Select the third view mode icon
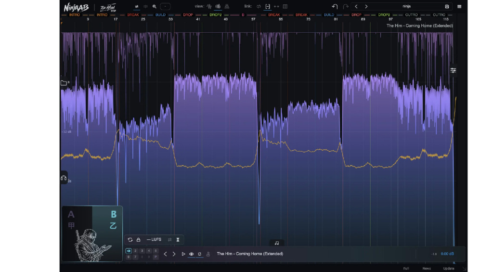 (x=227, y=6)
